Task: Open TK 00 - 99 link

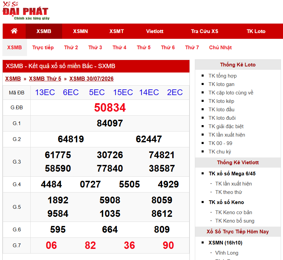Action: [220, 143]
